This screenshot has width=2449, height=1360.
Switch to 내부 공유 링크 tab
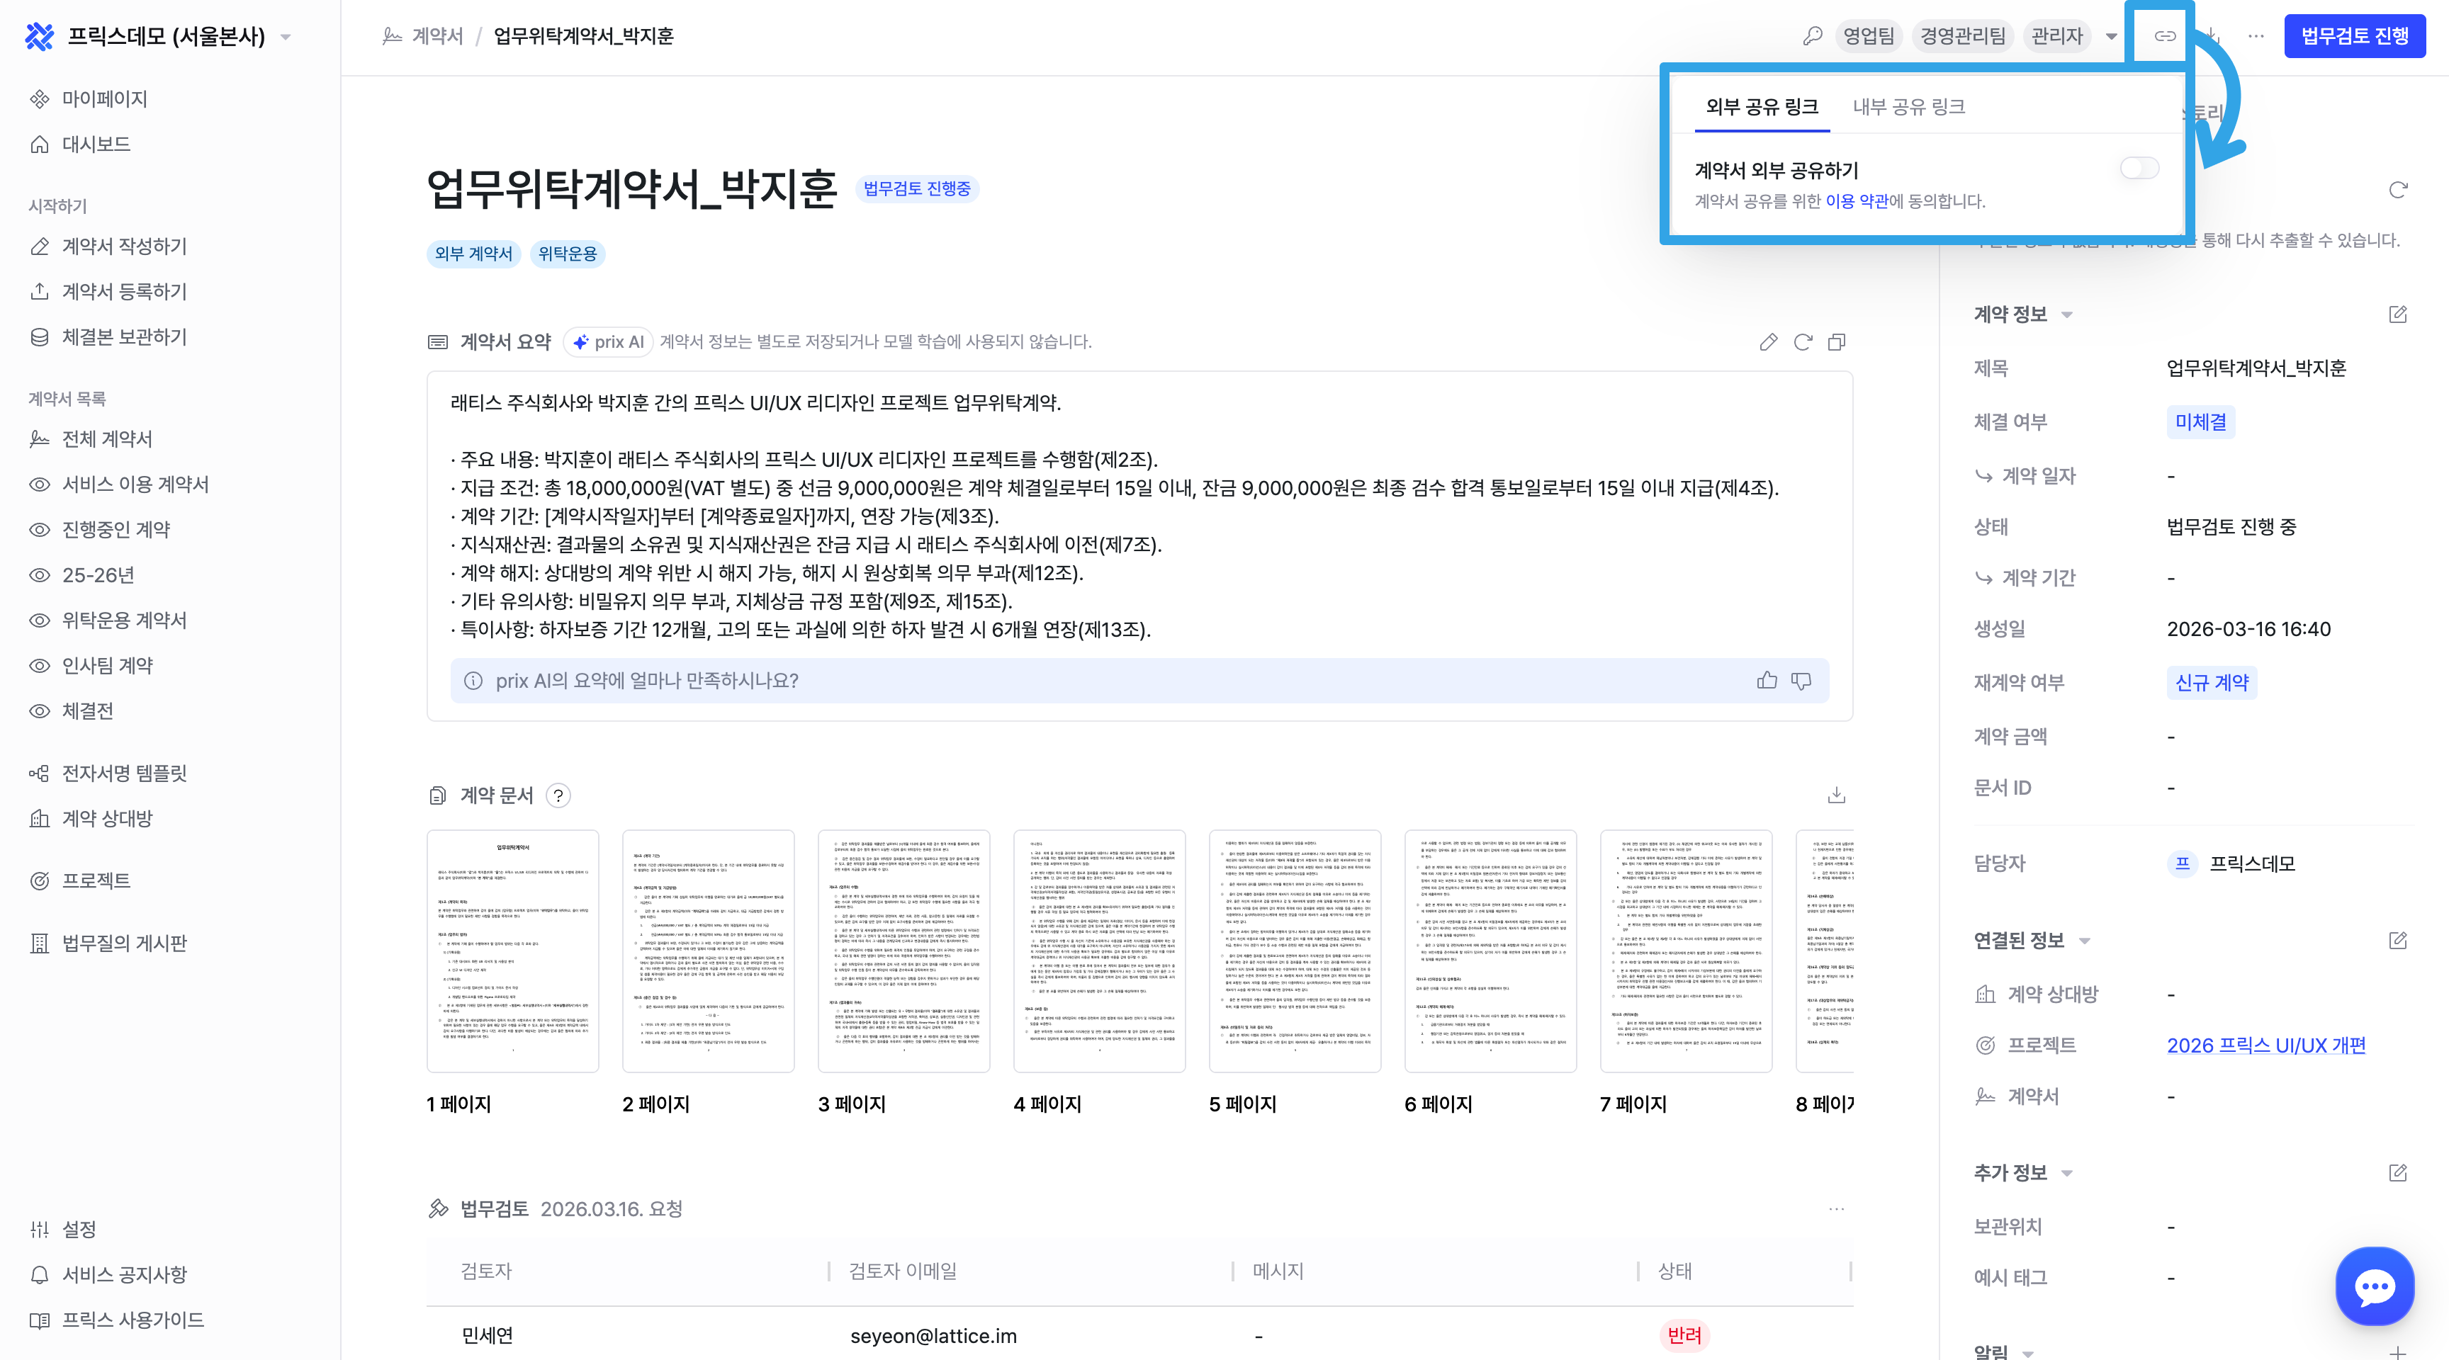[1908, 106]
